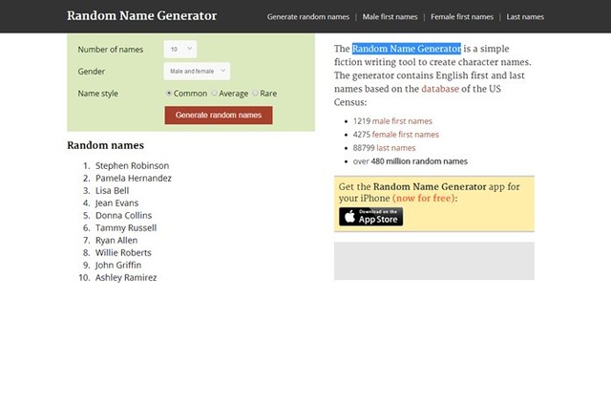Follow the database link
This screenshot has height=405, width=611.
pos(440,89)
